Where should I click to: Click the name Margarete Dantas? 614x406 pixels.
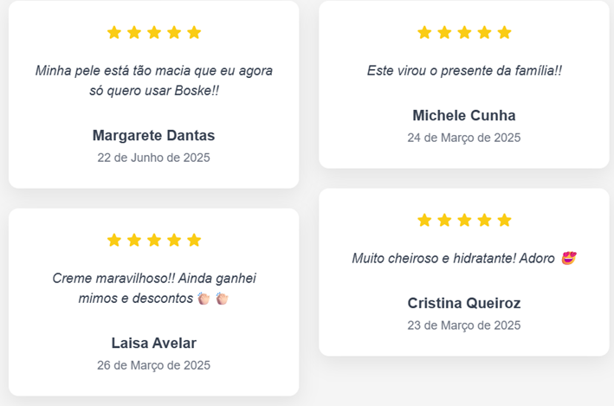[153, 135]
